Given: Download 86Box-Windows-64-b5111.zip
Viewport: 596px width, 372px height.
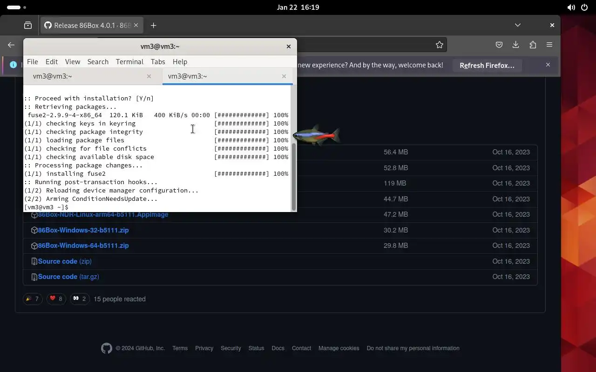Looking at the screenshot, I should (x=83, y=246).
